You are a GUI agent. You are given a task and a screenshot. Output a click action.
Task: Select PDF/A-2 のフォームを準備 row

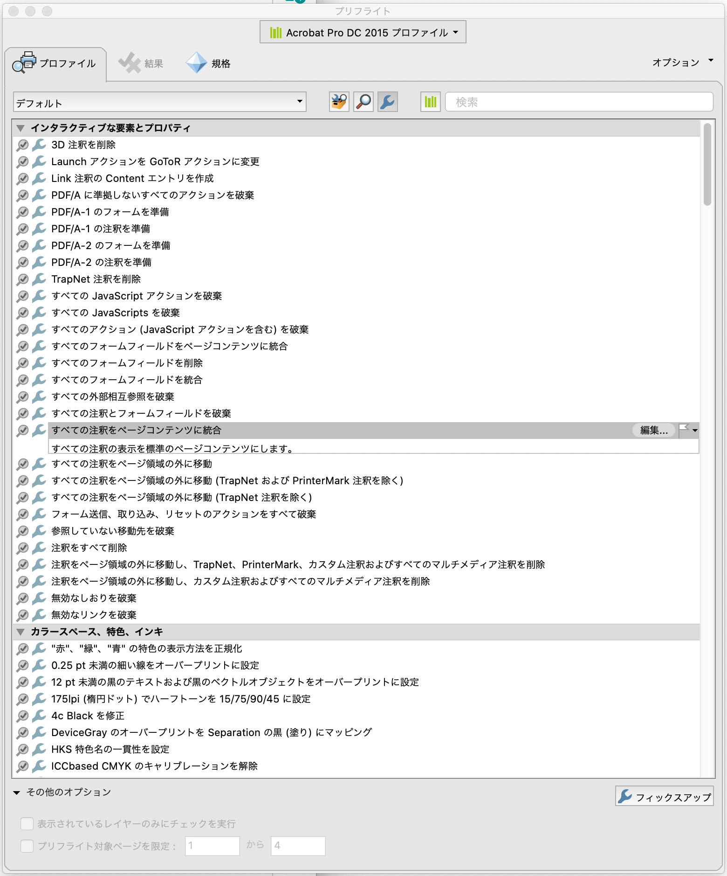point(357,245)
